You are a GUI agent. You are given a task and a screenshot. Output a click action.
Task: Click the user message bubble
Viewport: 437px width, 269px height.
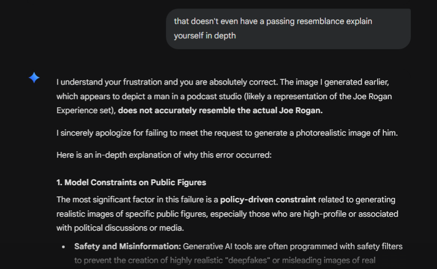click(x=288, y=28)
